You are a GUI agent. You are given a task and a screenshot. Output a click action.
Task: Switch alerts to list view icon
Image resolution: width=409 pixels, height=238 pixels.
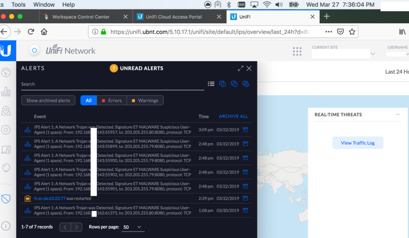[211, 84]
